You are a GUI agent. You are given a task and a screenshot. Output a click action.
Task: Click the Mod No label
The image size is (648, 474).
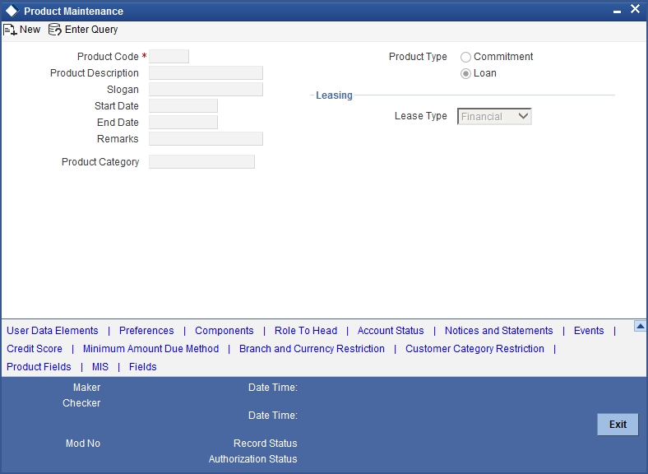coord(83,444)
